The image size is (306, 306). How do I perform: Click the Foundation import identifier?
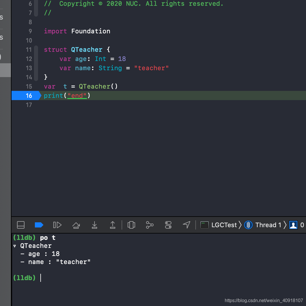pos(91,31)
